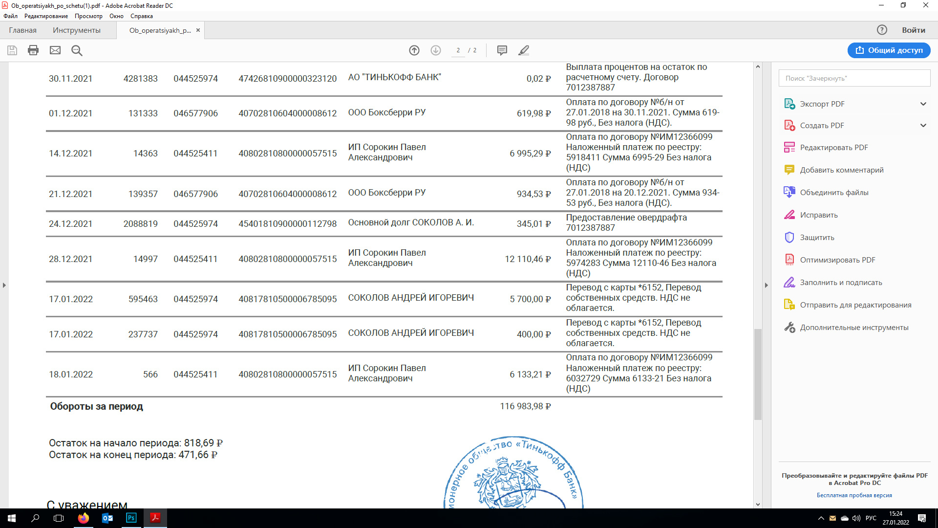The image size is (938, 528).
Task: Expand the Create PDF section chevron
Action: (923, 126)
